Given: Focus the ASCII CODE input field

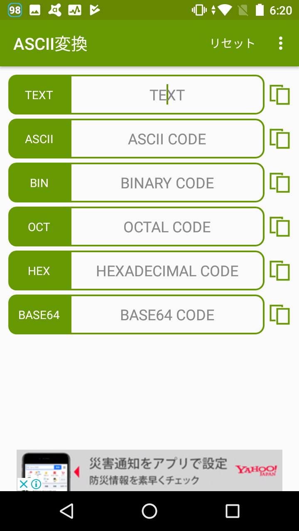Looking at the screenshot, I should [x=167, y=139].
